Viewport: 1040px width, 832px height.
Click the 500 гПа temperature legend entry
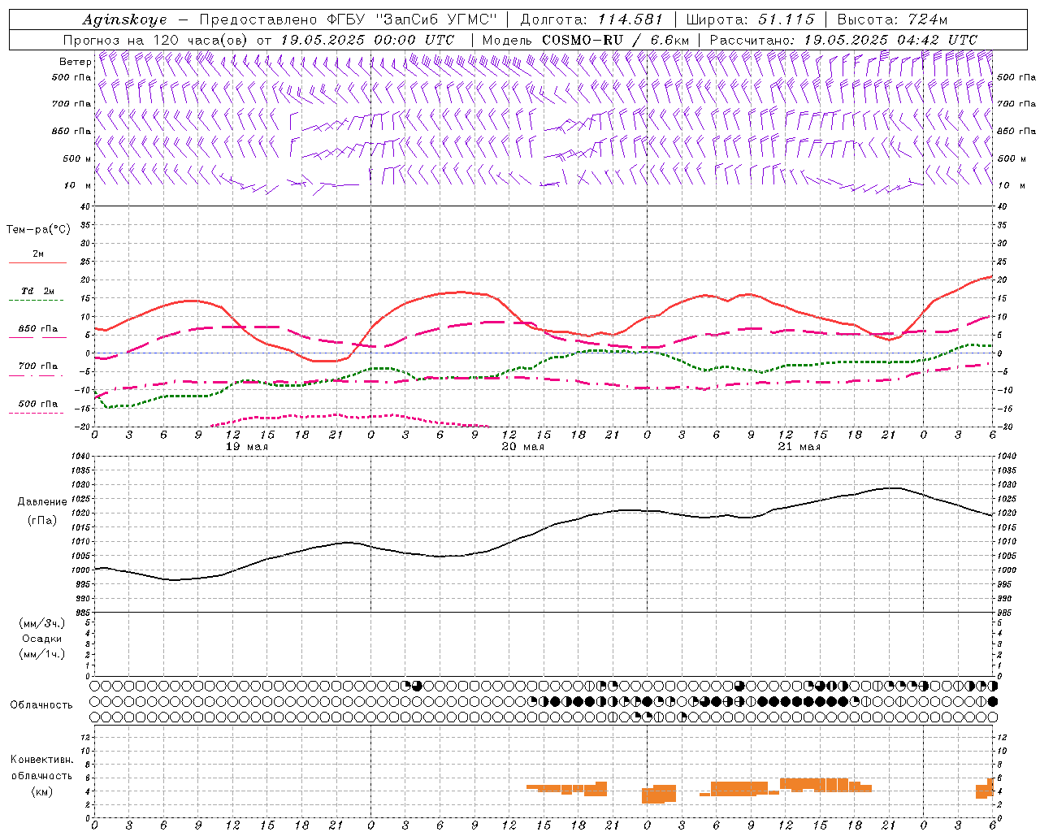coord(37,406)
